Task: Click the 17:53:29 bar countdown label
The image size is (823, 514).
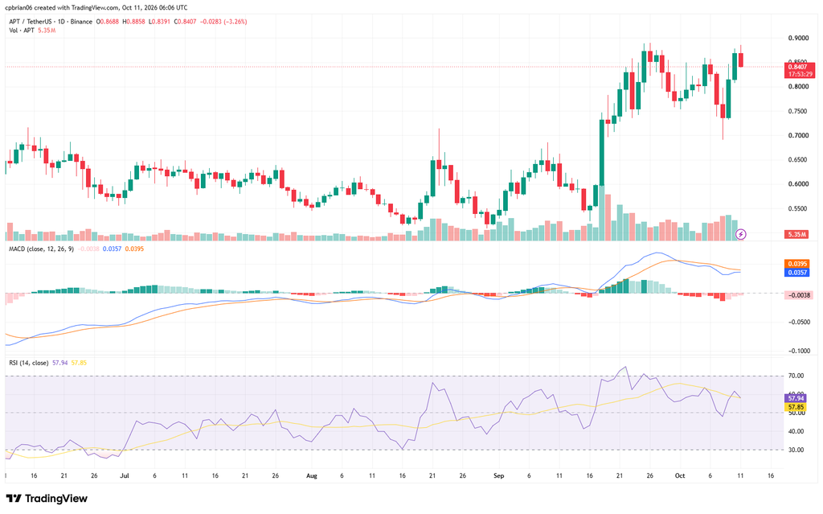Action: [800, 74]
